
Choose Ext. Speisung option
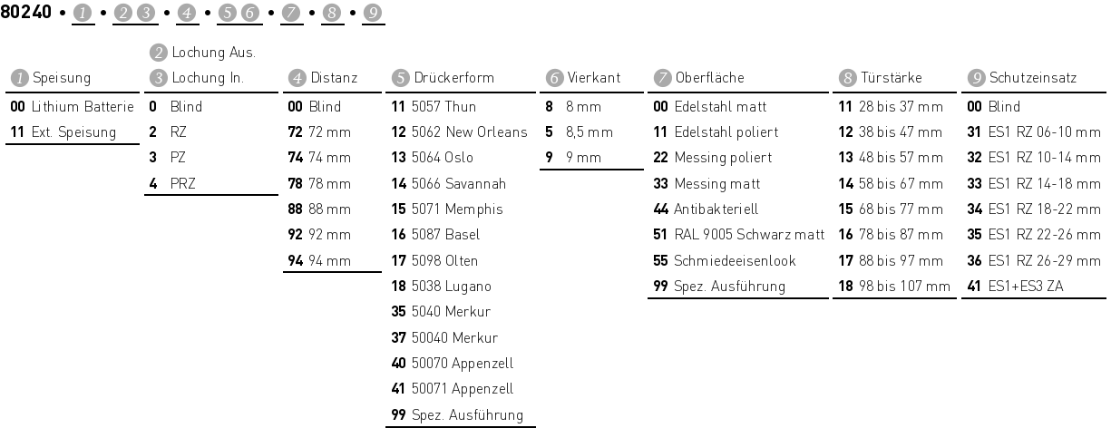click(63, 132)
